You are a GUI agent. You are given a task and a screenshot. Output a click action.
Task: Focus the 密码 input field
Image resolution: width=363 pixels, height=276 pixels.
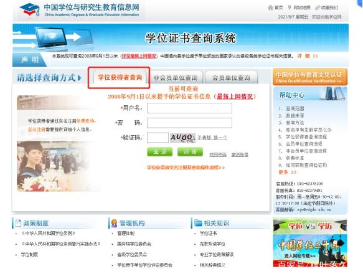(x=190, y=123)
